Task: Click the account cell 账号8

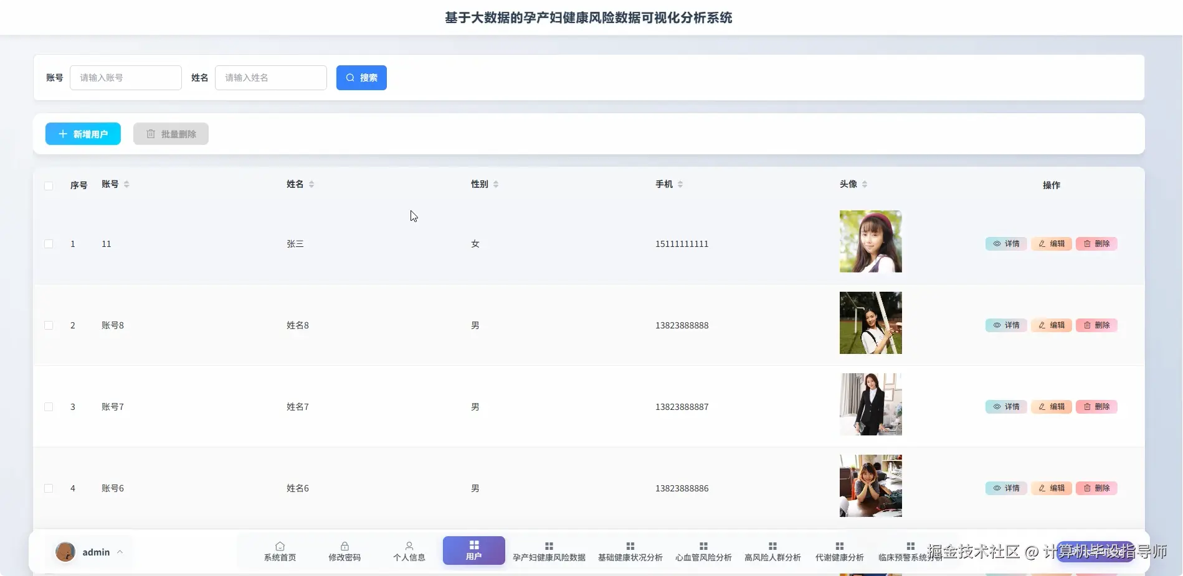Action: pos(113,325)
